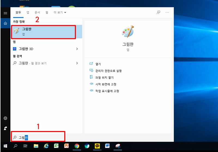Click the account icon in search sidebar
Screen dimensions: 218x152
tap(5, 128)
